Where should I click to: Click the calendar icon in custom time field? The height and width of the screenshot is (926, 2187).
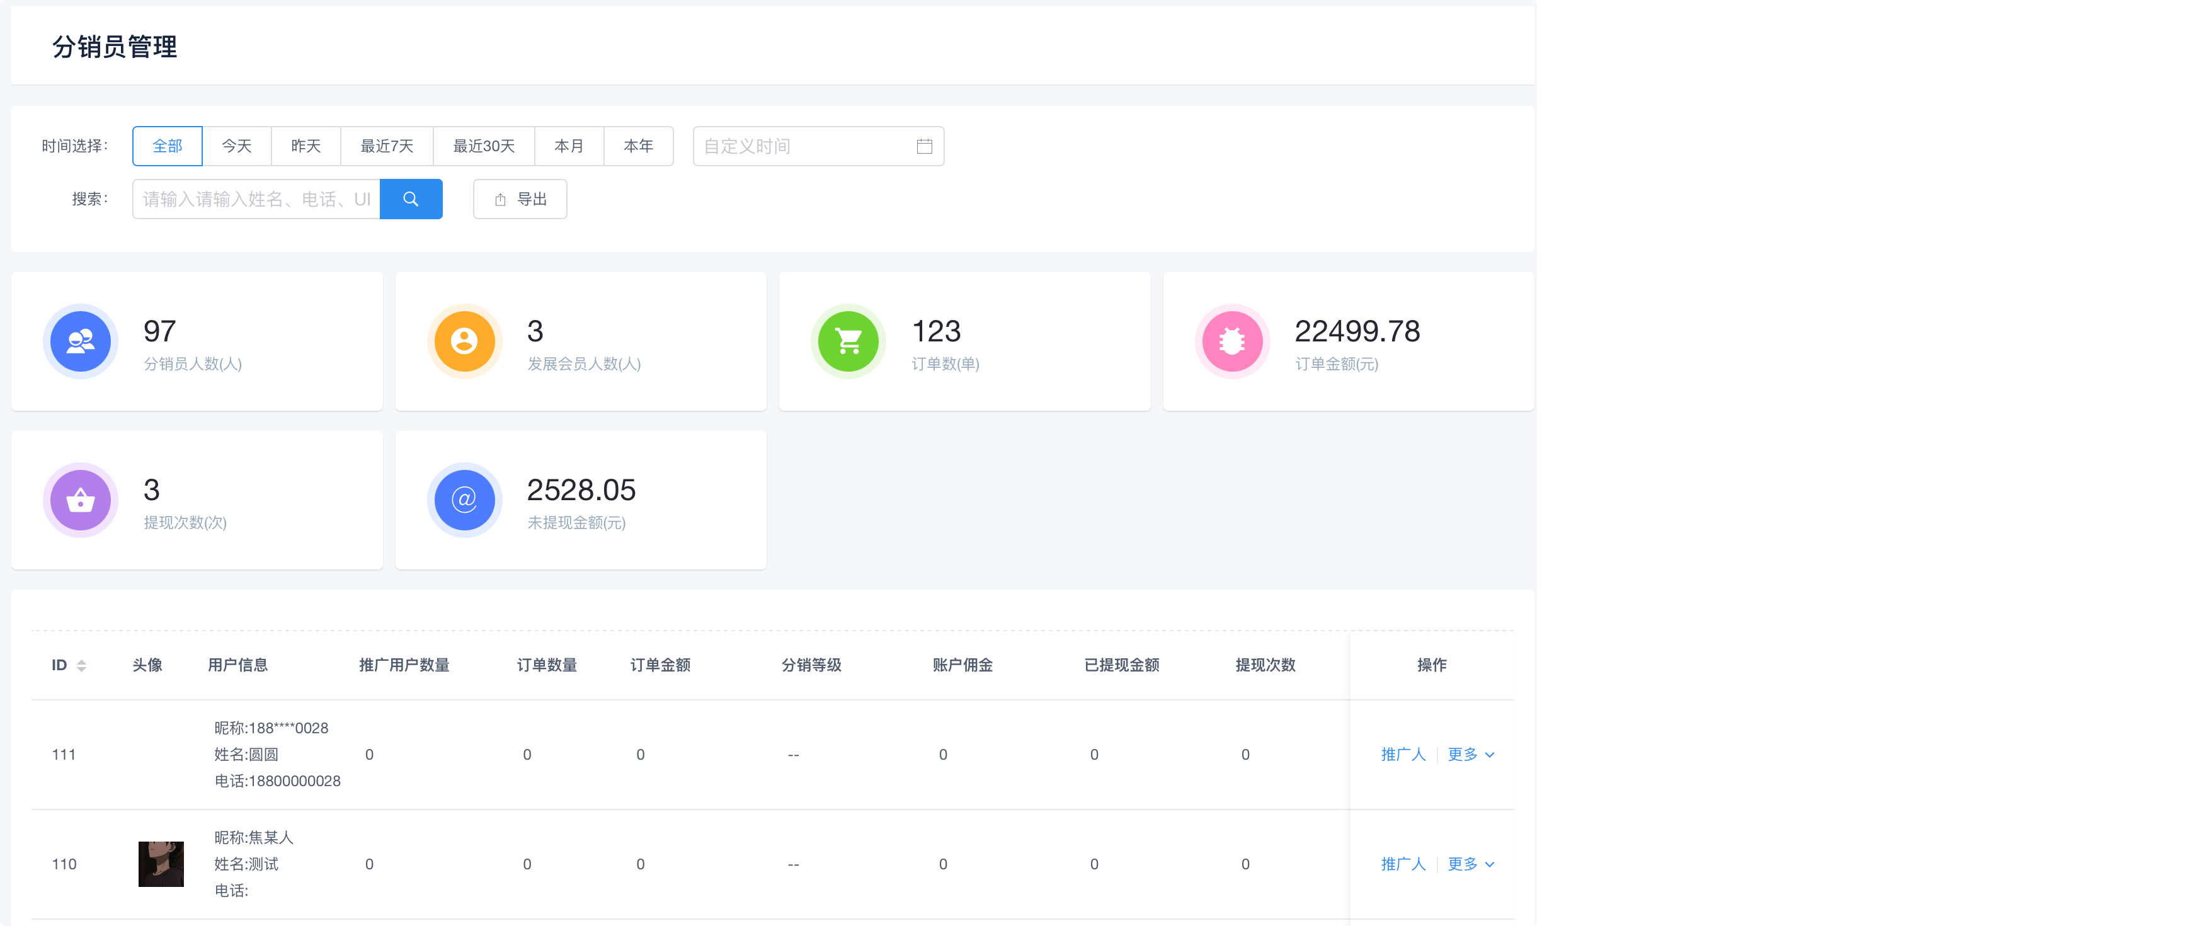click(x=923, y=146)
